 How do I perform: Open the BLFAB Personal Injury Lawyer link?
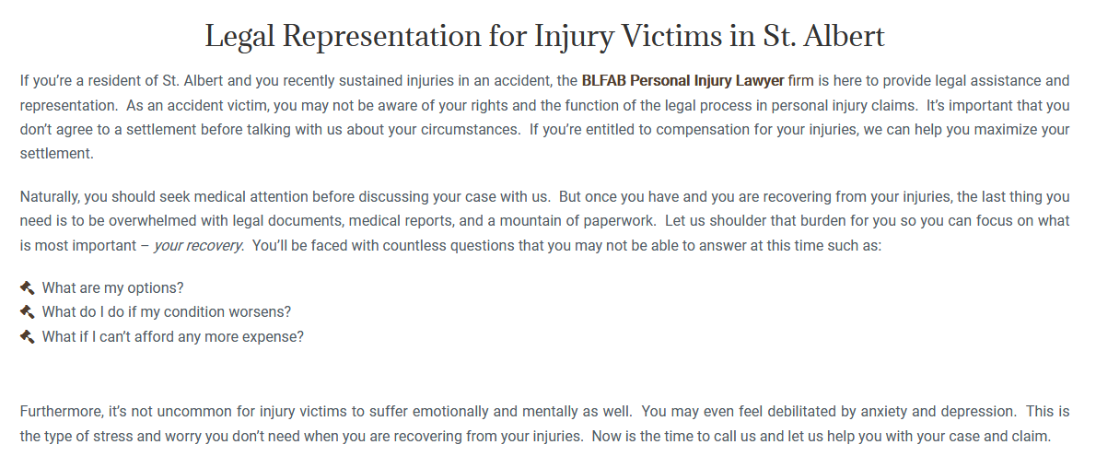(682, 81)
